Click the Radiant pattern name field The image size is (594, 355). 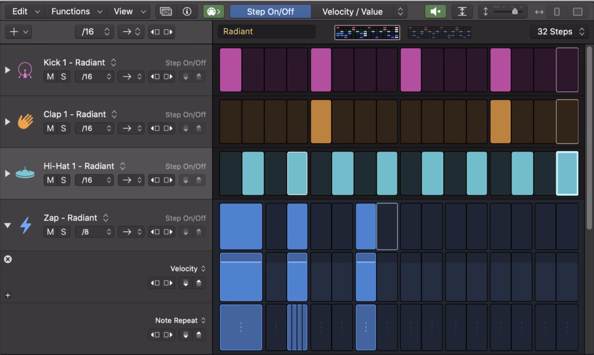pos(266,31)
